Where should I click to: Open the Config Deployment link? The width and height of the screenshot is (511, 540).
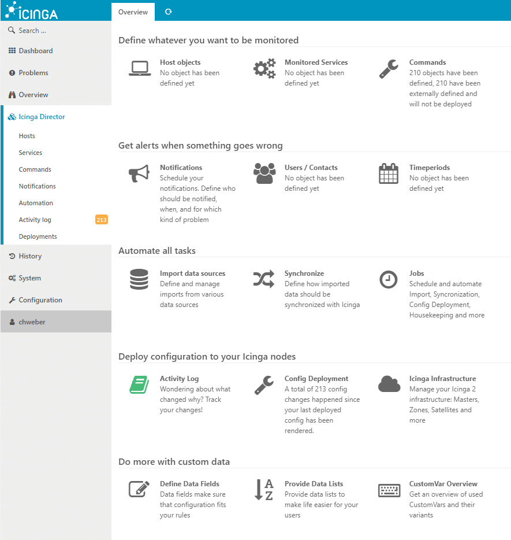316,379
